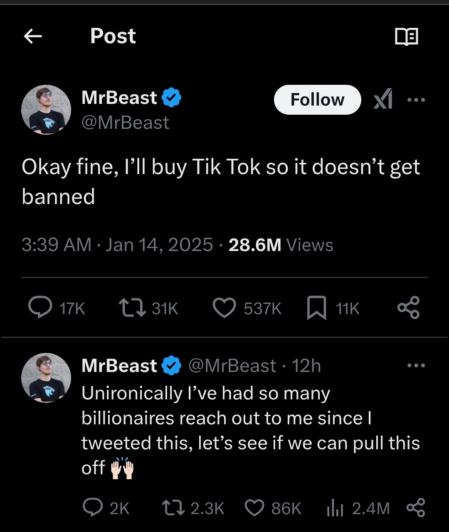This screenshot has width=449, height=532.
Task: Tap the back arrow icon
Action: (33, 37)
